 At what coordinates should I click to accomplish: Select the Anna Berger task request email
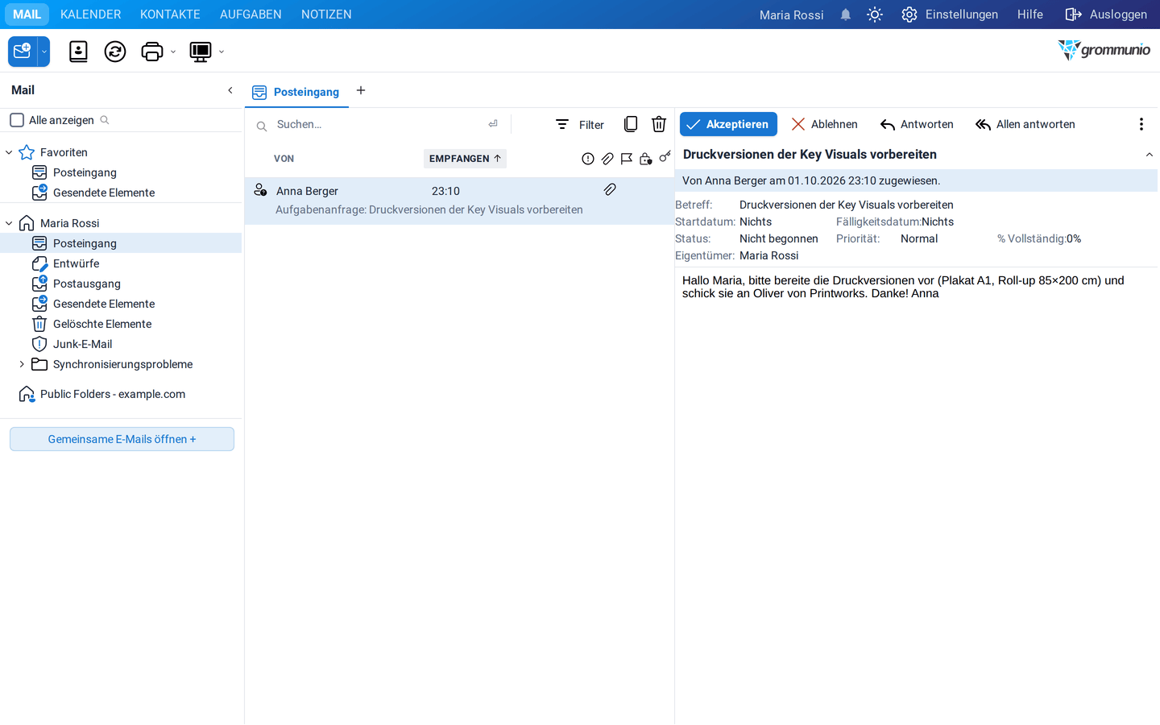point(459,201)
